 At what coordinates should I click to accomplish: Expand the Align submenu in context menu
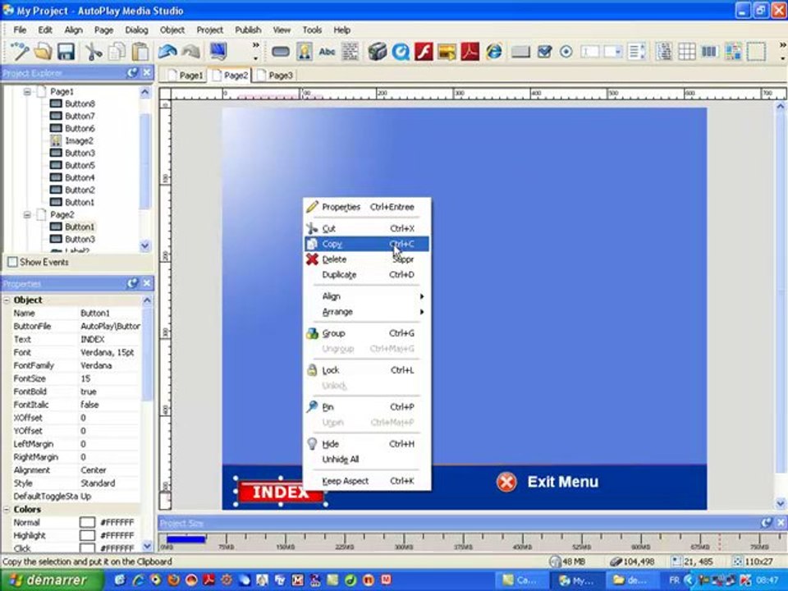[x=367, y=296]
